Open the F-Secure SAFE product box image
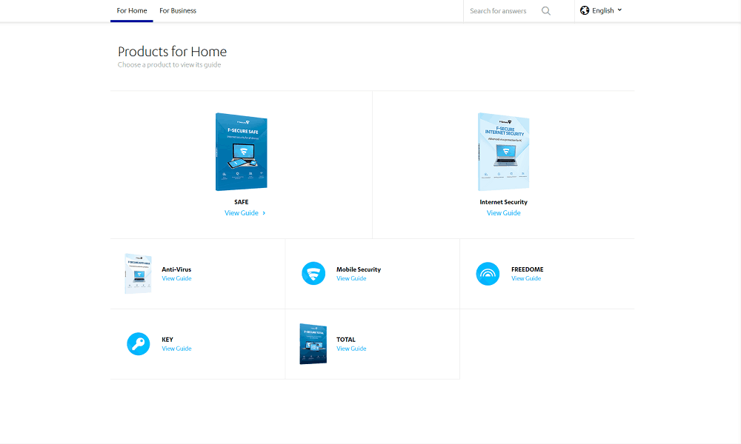Image resolution: width=741 pixels, height=444 pixels. tap(242, 152)
